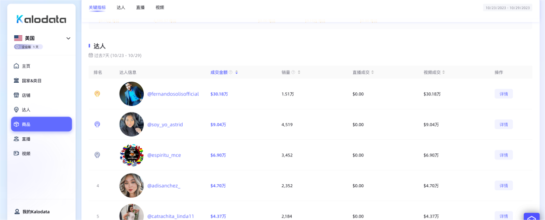Open @adisanchez_ profile avatar

tap(131, 186)
